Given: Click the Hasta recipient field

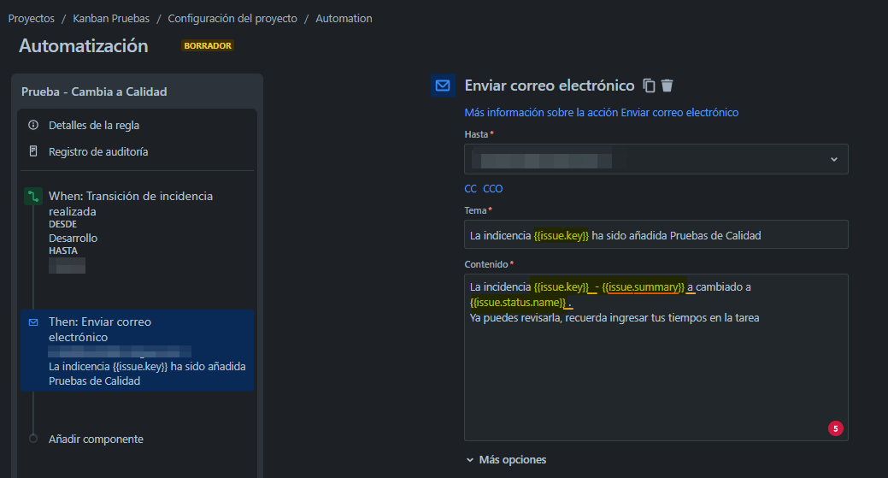Looking at the screenshot, I should (x=656, y=159).
